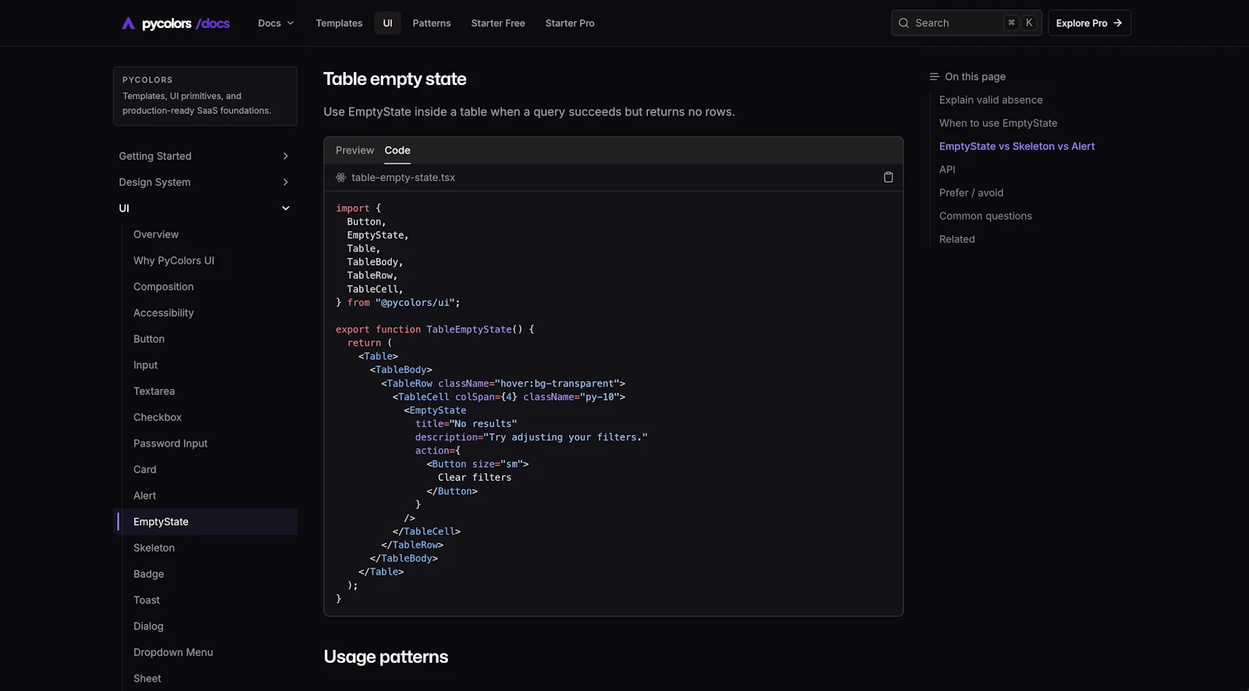The height and width of the screenshot is (691, 1249).
Task: Switch to the Preview tab
Action: click(x=354, y=151)
